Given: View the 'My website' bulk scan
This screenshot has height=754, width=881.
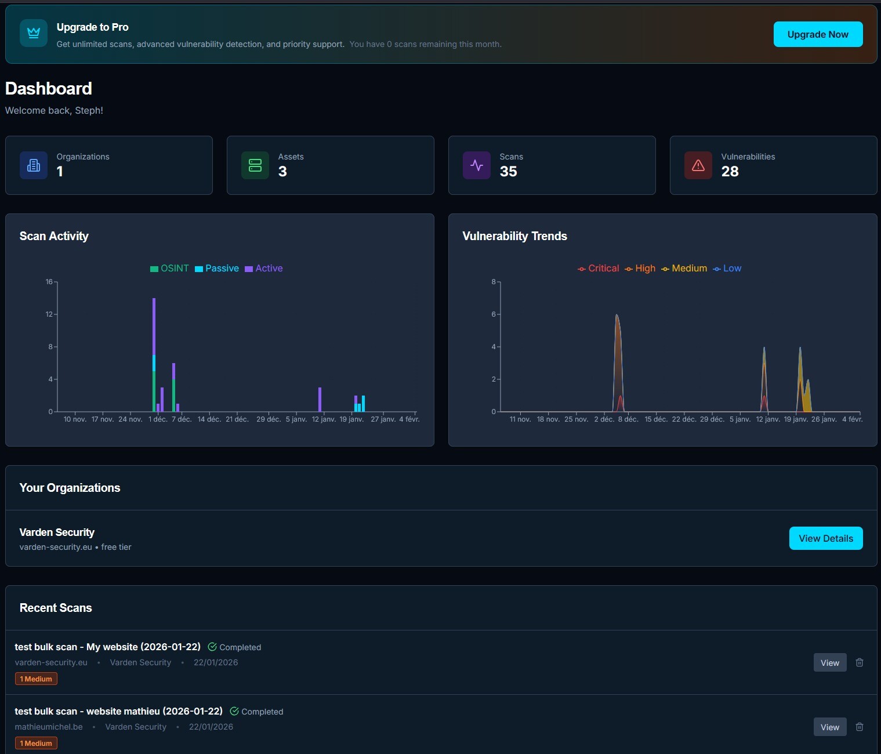Looking at the screenshot, I should click(x=829, y=662).
